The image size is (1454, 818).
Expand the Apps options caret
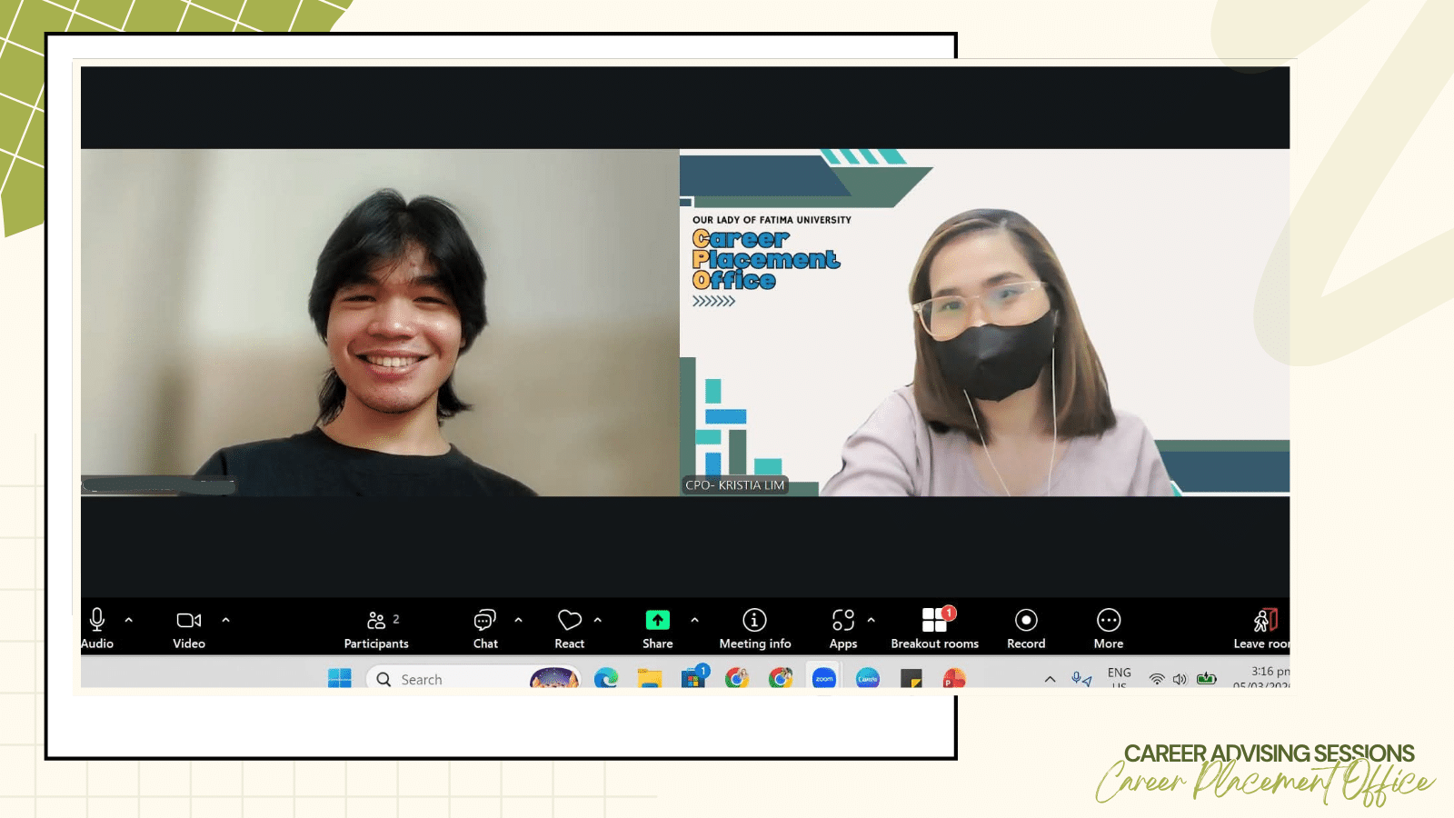point(871,620)
